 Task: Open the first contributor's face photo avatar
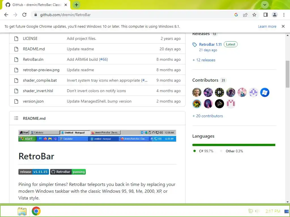click(x=197, y=92)
